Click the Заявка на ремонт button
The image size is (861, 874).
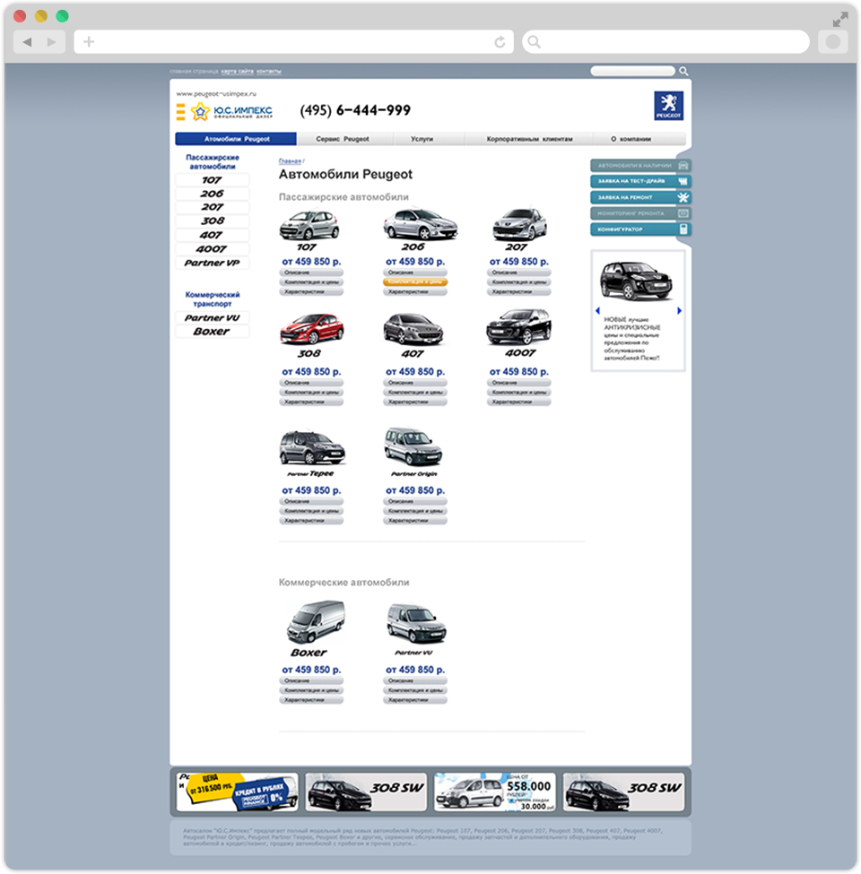coord(640,197)
